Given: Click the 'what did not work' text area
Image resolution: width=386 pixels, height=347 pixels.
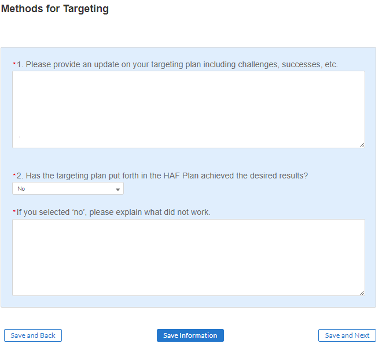Looking at the screenshot, I should tap(188, 257).
